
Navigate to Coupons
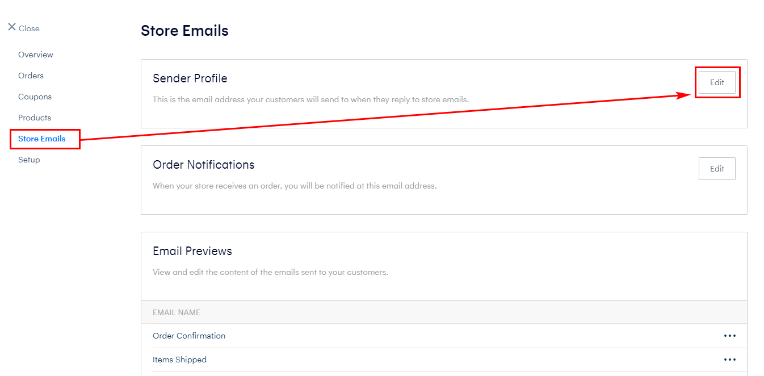[x=35, y=97]
